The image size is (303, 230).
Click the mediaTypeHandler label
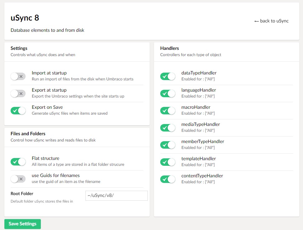coord(200,124)
